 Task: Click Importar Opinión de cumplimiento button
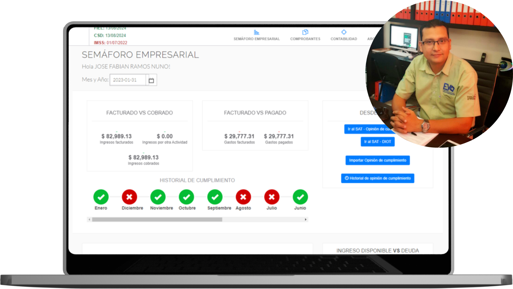[378, 160]
